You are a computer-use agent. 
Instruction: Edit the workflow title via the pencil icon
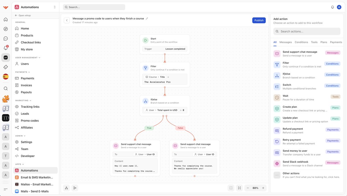[147, 18]
